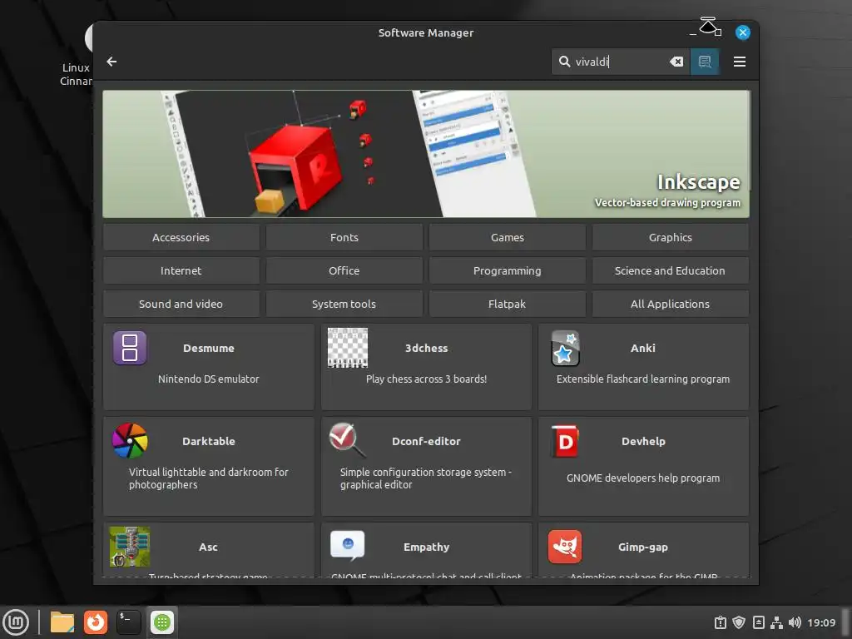Viewport: 852px width, 639px height.
Task: Click the Gimp-gap title text
Action: (643, 547)
